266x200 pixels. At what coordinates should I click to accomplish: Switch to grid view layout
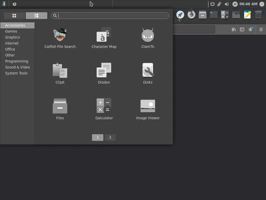click(x=14, y=16)
